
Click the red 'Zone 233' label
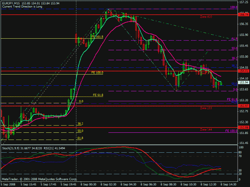tap(206, 108)
